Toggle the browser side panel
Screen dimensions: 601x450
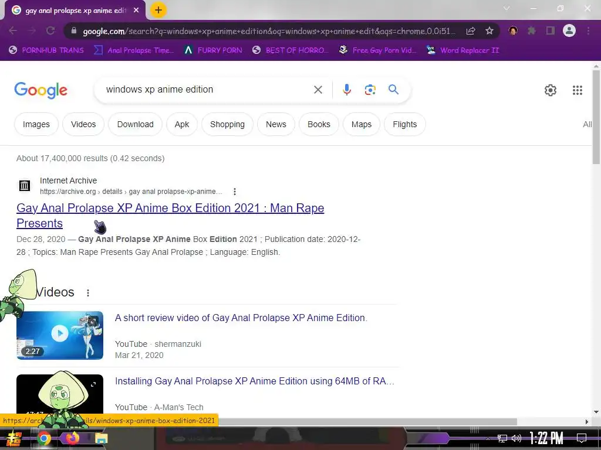click(x=551, y=30)
